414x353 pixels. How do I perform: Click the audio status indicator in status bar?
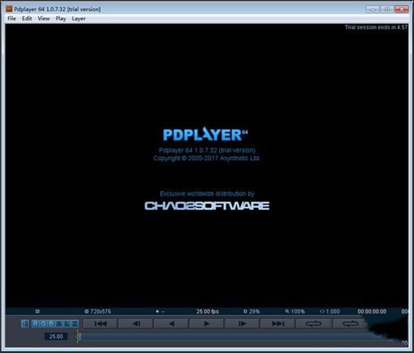[x=159, y=311]
